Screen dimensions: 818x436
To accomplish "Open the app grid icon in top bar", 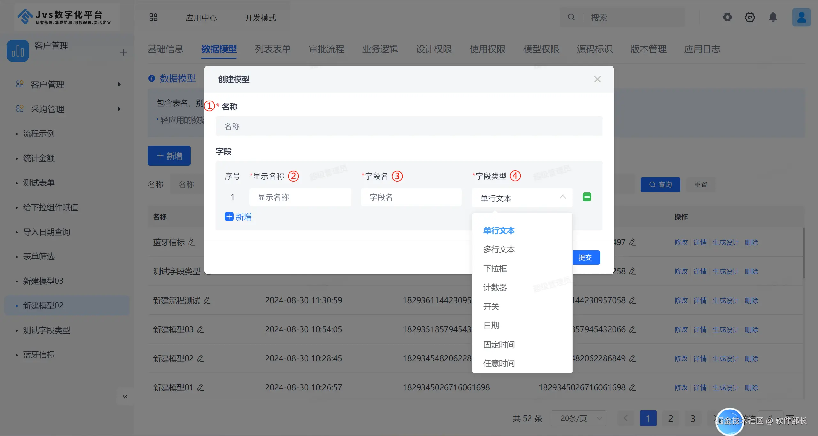I will 153,18.
